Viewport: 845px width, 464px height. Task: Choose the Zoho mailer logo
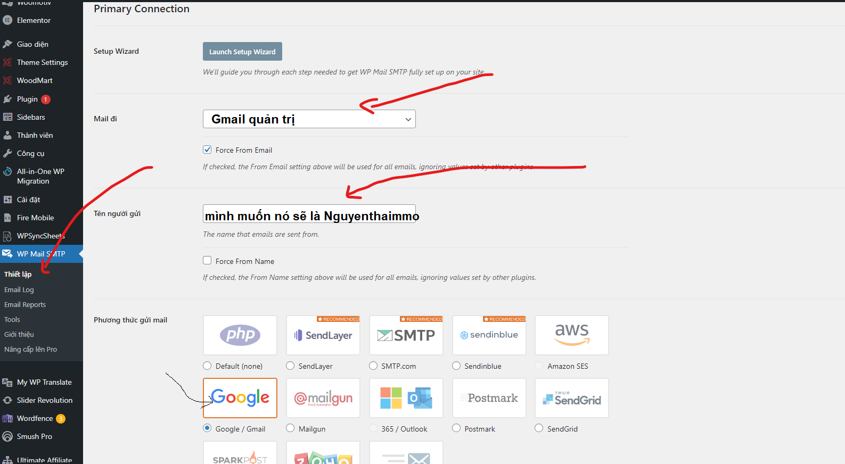coord(323,453)
